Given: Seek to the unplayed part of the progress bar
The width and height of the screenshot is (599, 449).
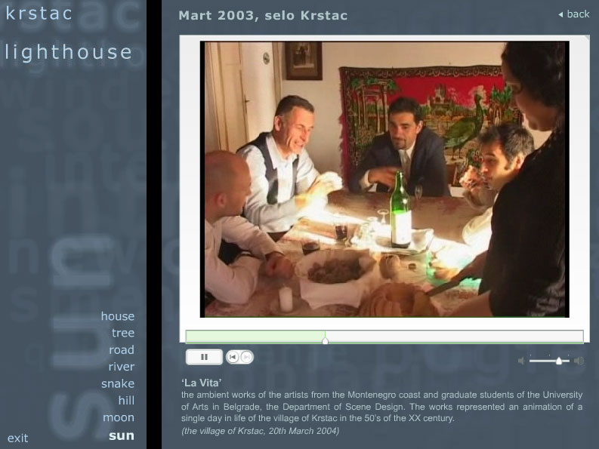Looking at the screenshot, I should 454,337.
